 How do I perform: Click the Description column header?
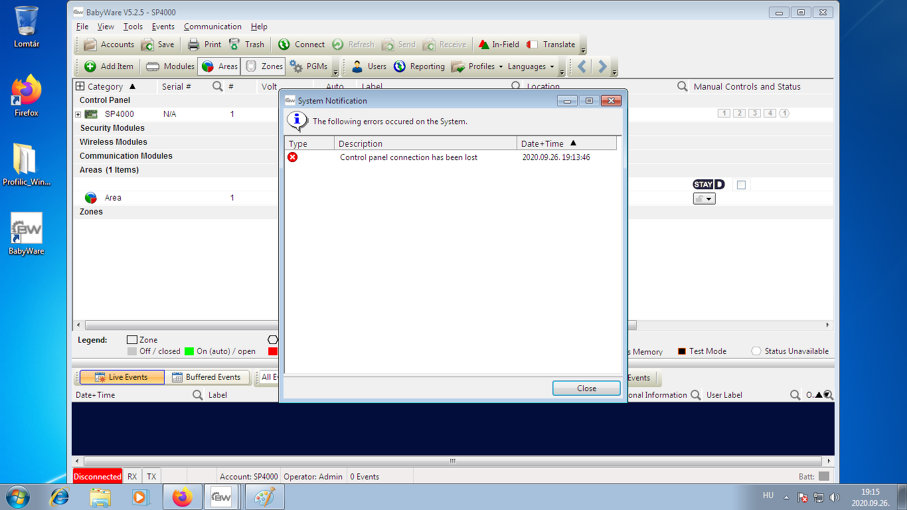pyautogui.click(x=426, y=143)
